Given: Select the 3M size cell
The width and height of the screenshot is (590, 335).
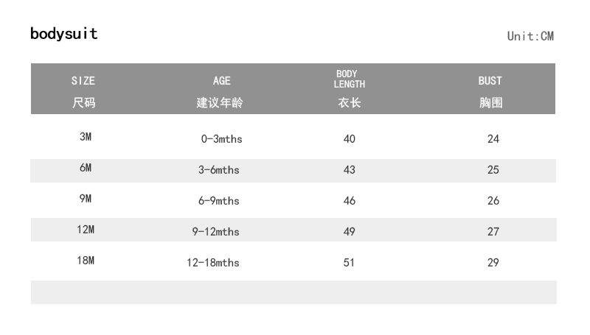Looking at the screenshot, I should [x=86, y=138].
